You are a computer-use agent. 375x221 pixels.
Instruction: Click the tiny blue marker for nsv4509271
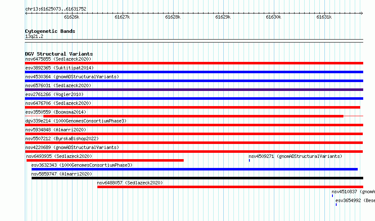pos(249,160)
